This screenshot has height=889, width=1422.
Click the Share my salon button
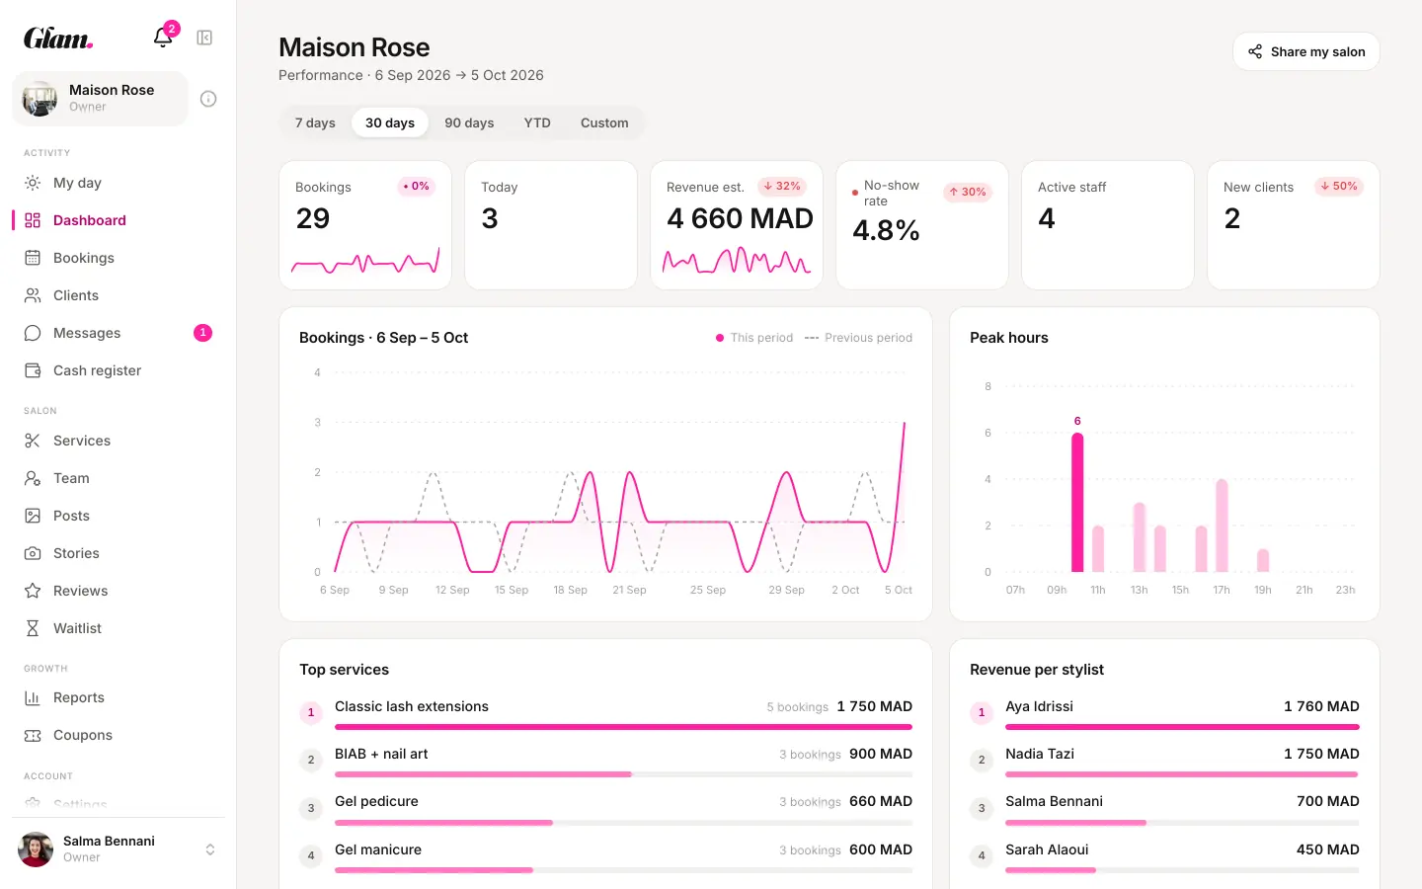coord(1306,51)
